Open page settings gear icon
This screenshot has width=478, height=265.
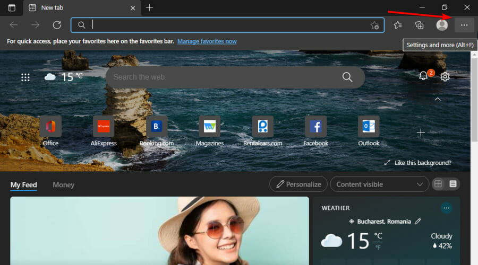[x=445, y=77]
